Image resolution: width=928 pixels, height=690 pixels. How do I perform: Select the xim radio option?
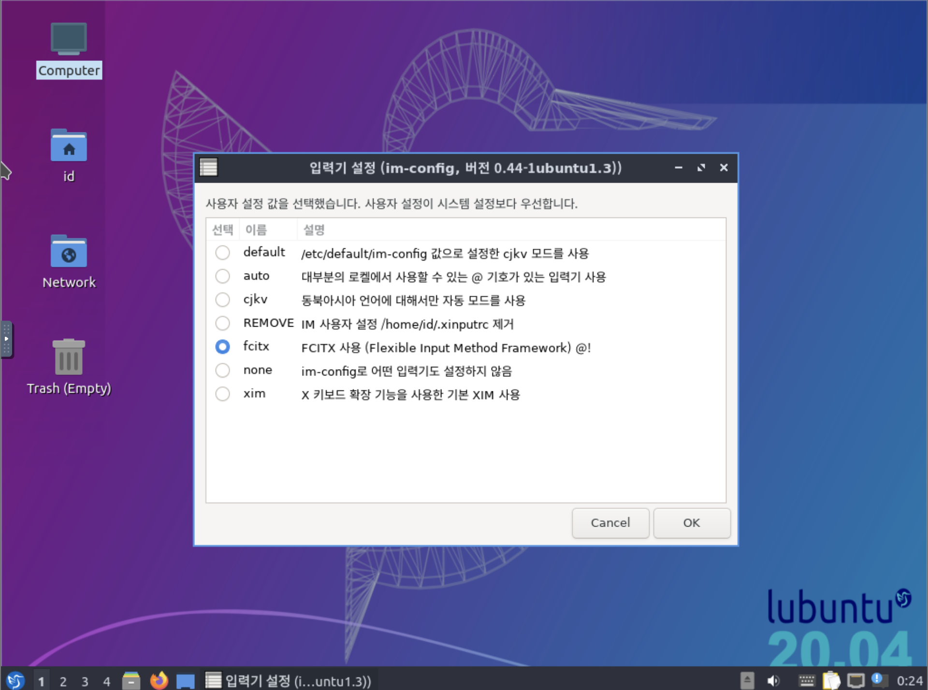[222, 394]
